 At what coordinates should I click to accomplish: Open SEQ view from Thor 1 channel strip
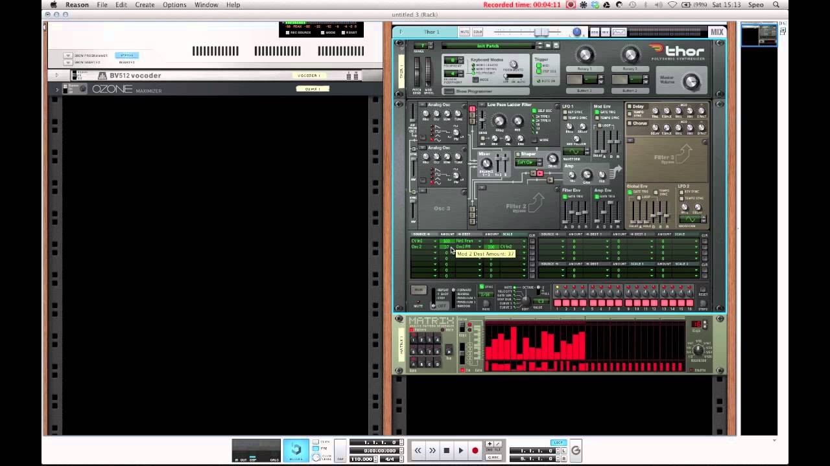coord(595,32)
